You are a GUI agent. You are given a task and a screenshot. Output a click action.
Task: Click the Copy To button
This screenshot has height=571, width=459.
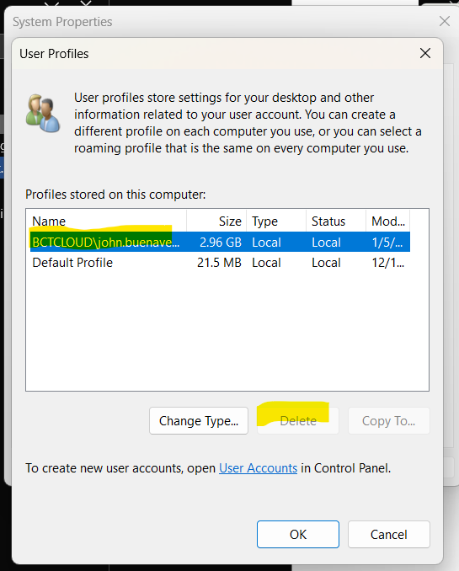pyautogui.click(x=389, y=420)
